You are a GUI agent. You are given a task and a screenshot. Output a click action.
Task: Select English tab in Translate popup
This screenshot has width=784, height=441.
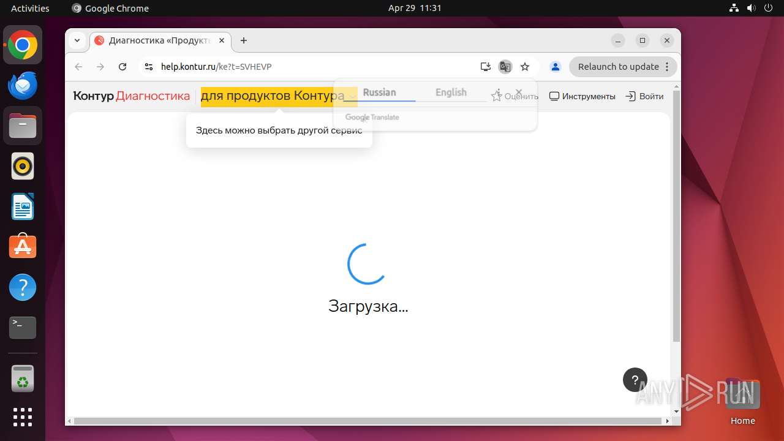click(451, 92)
